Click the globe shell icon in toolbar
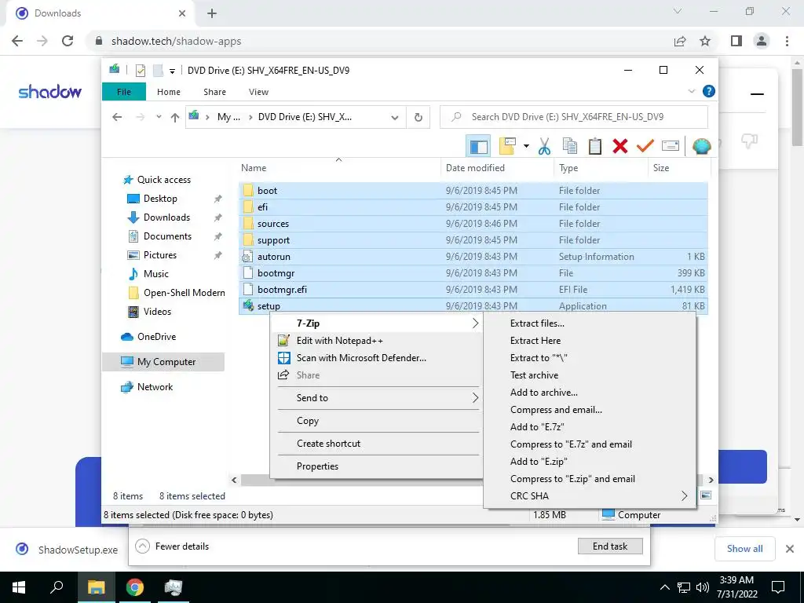The image size is (804, 603). click(701, 146)
